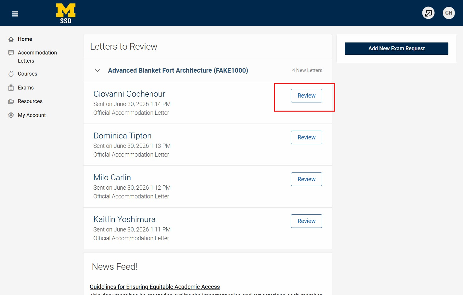Click 'Sent on June 30, 2026 1:13 PM'
The height and width of the screenshot is (295, 463).
(132, 146)
